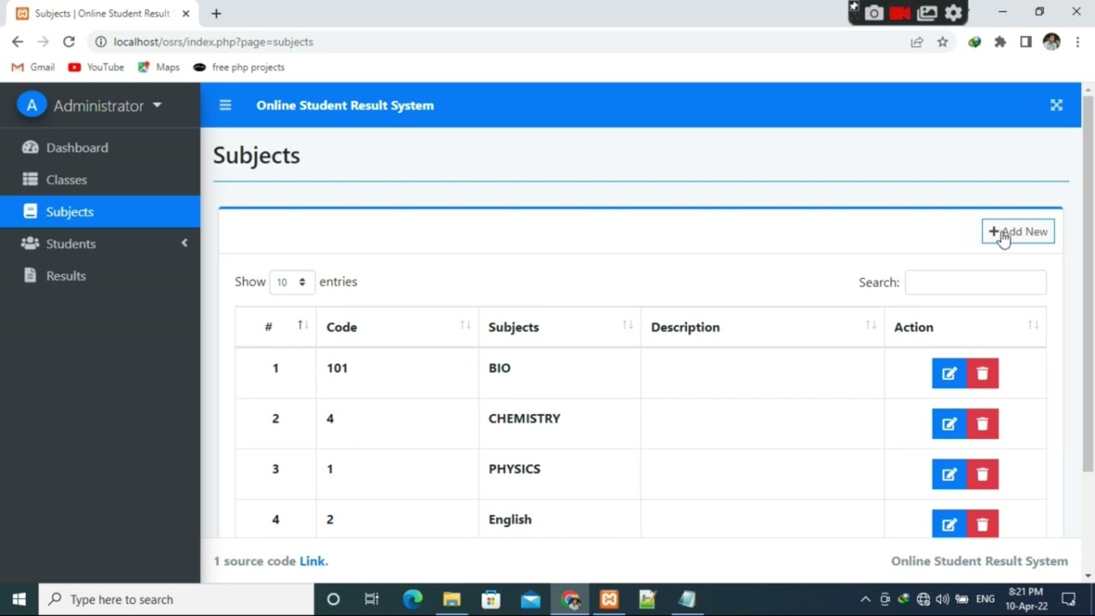Click the recorder camera snapshot icon
This screenshot has width=1095, height=616.
click(x=873, y=13)
